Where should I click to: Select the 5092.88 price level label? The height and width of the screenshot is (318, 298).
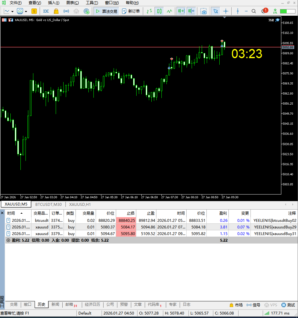(288, 47)
